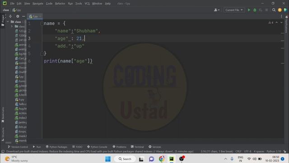Open the Structure side panel
289x163 pixels.
coord(3,134)
